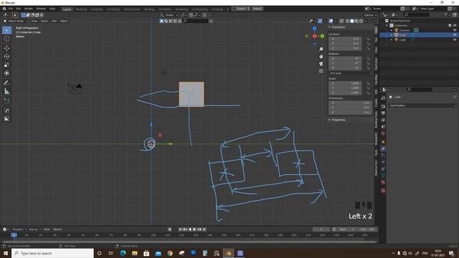This screenshot has width=459, height=258.
Task: Click the pan hand viewport icon
Action: (321, 56)
